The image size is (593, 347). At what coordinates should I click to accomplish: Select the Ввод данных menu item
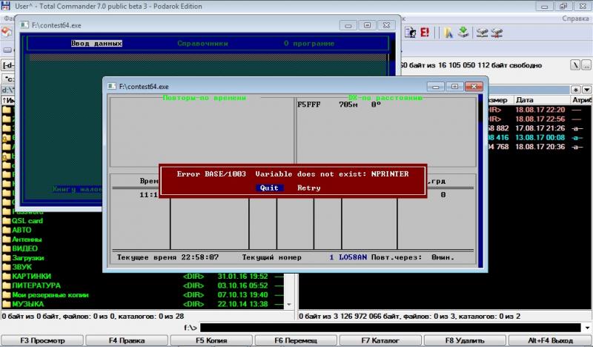tap(96, 44)
